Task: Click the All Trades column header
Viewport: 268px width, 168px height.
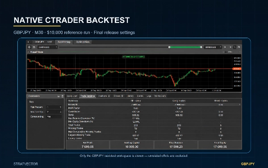Action: click(136, 101)
